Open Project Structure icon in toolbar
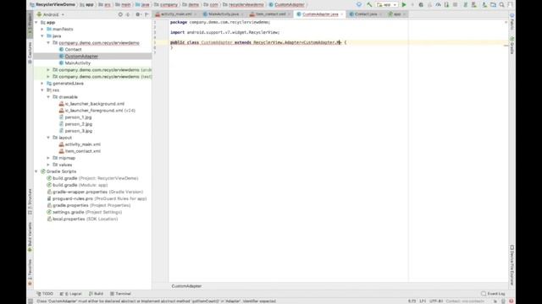This screenshot has width=542, height=304. coord(493,5)
